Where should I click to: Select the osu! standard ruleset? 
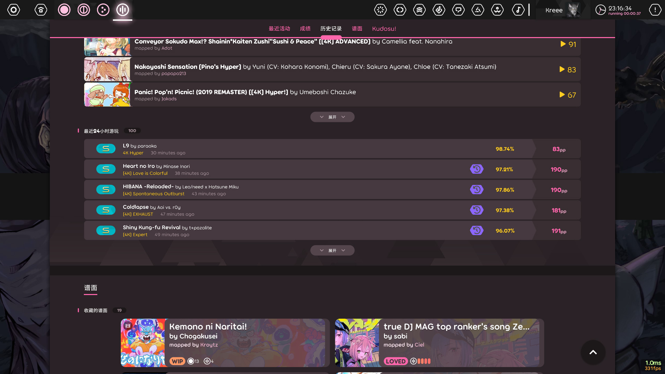(64, 10)
